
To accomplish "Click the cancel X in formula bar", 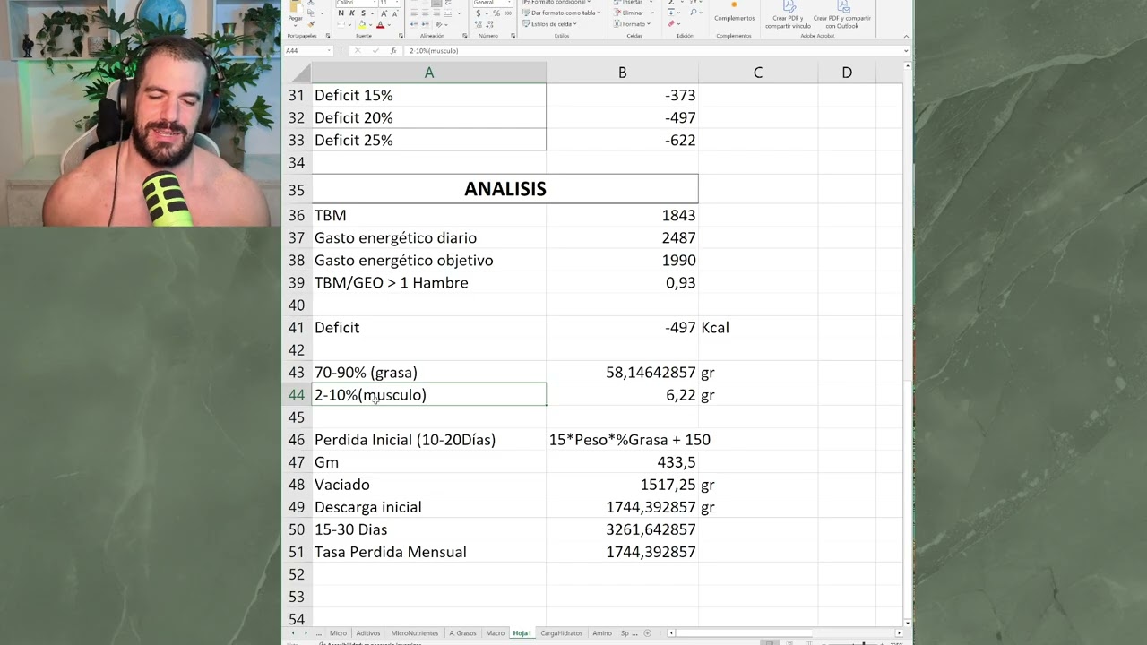I will coord(358,51).
